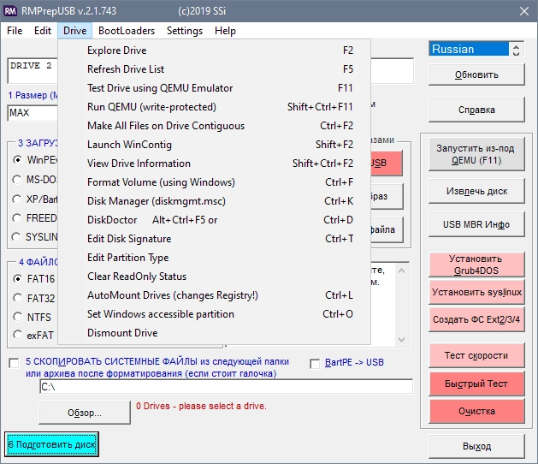538x464 pixels.
Task: Click the Справка button
Action: (476, 110)
